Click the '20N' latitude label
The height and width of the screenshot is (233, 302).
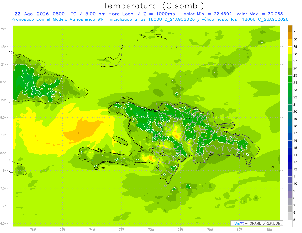point(4,100)
